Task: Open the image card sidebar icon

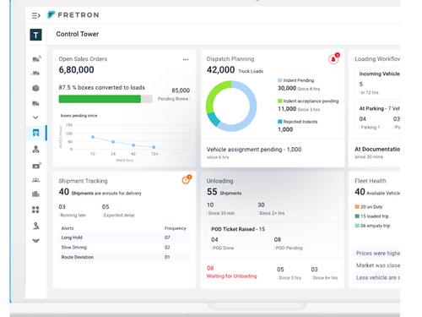Action: 36,166
